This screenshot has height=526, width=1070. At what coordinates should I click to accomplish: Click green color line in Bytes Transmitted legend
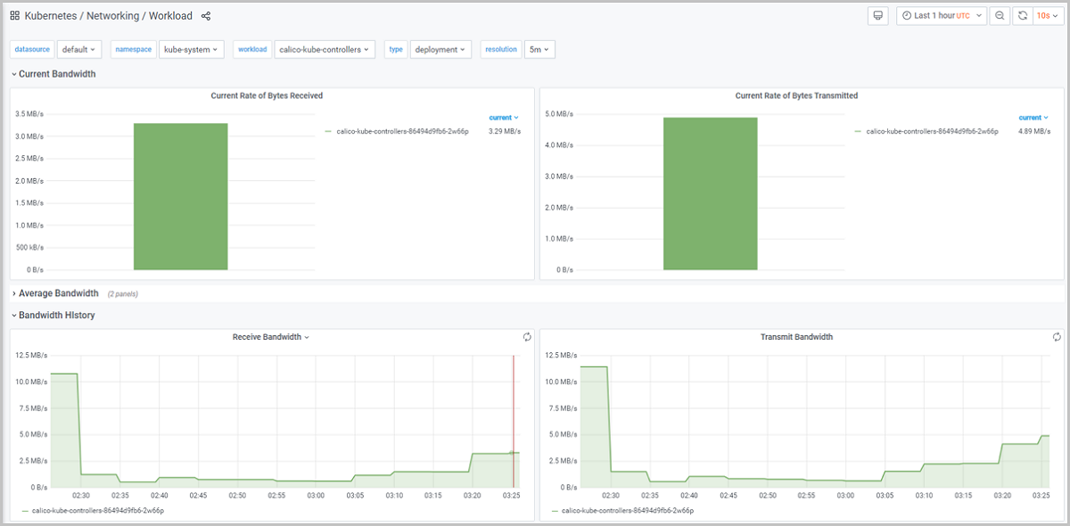tap(858, 131)
